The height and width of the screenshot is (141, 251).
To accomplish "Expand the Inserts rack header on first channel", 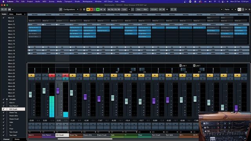I will (35, 25).
